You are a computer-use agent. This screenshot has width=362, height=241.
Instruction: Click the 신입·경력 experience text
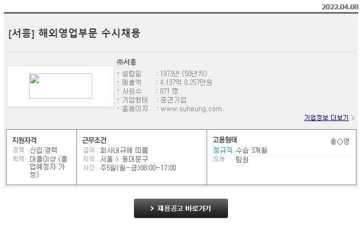[43, 150]
